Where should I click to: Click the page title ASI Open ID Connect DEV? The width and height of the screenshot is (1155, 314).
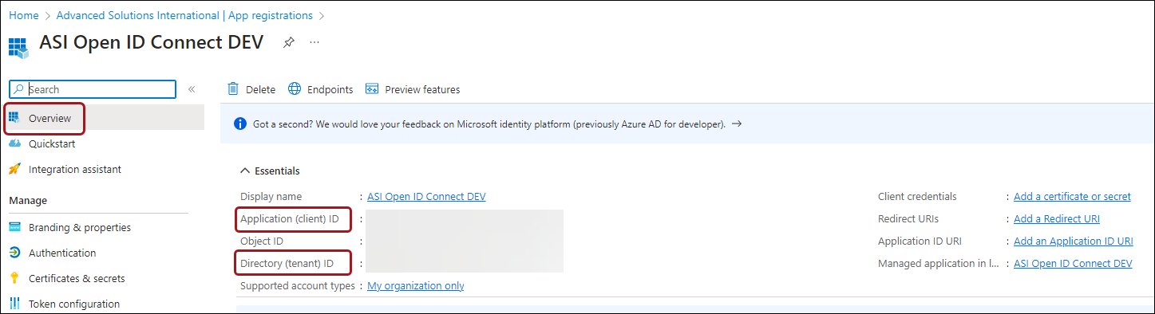coord(151,43)
